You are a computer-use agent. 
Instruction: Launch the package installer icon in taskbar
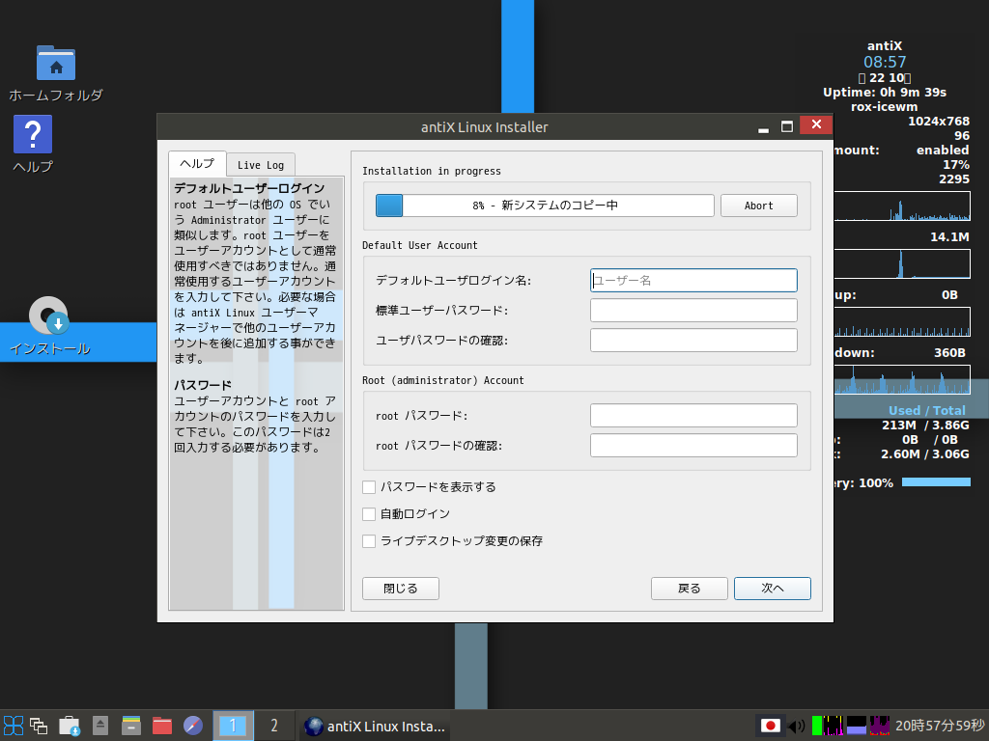pyautogui.click(x=70, y=726)
